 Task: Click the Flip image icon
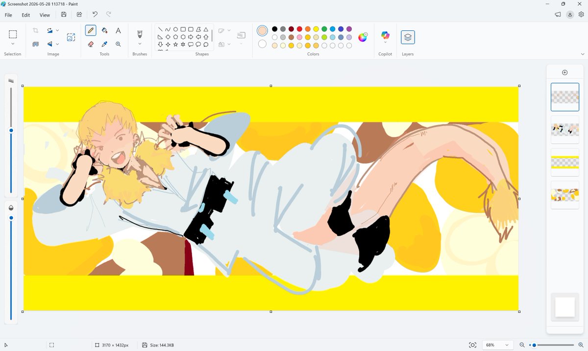point(50,44)
